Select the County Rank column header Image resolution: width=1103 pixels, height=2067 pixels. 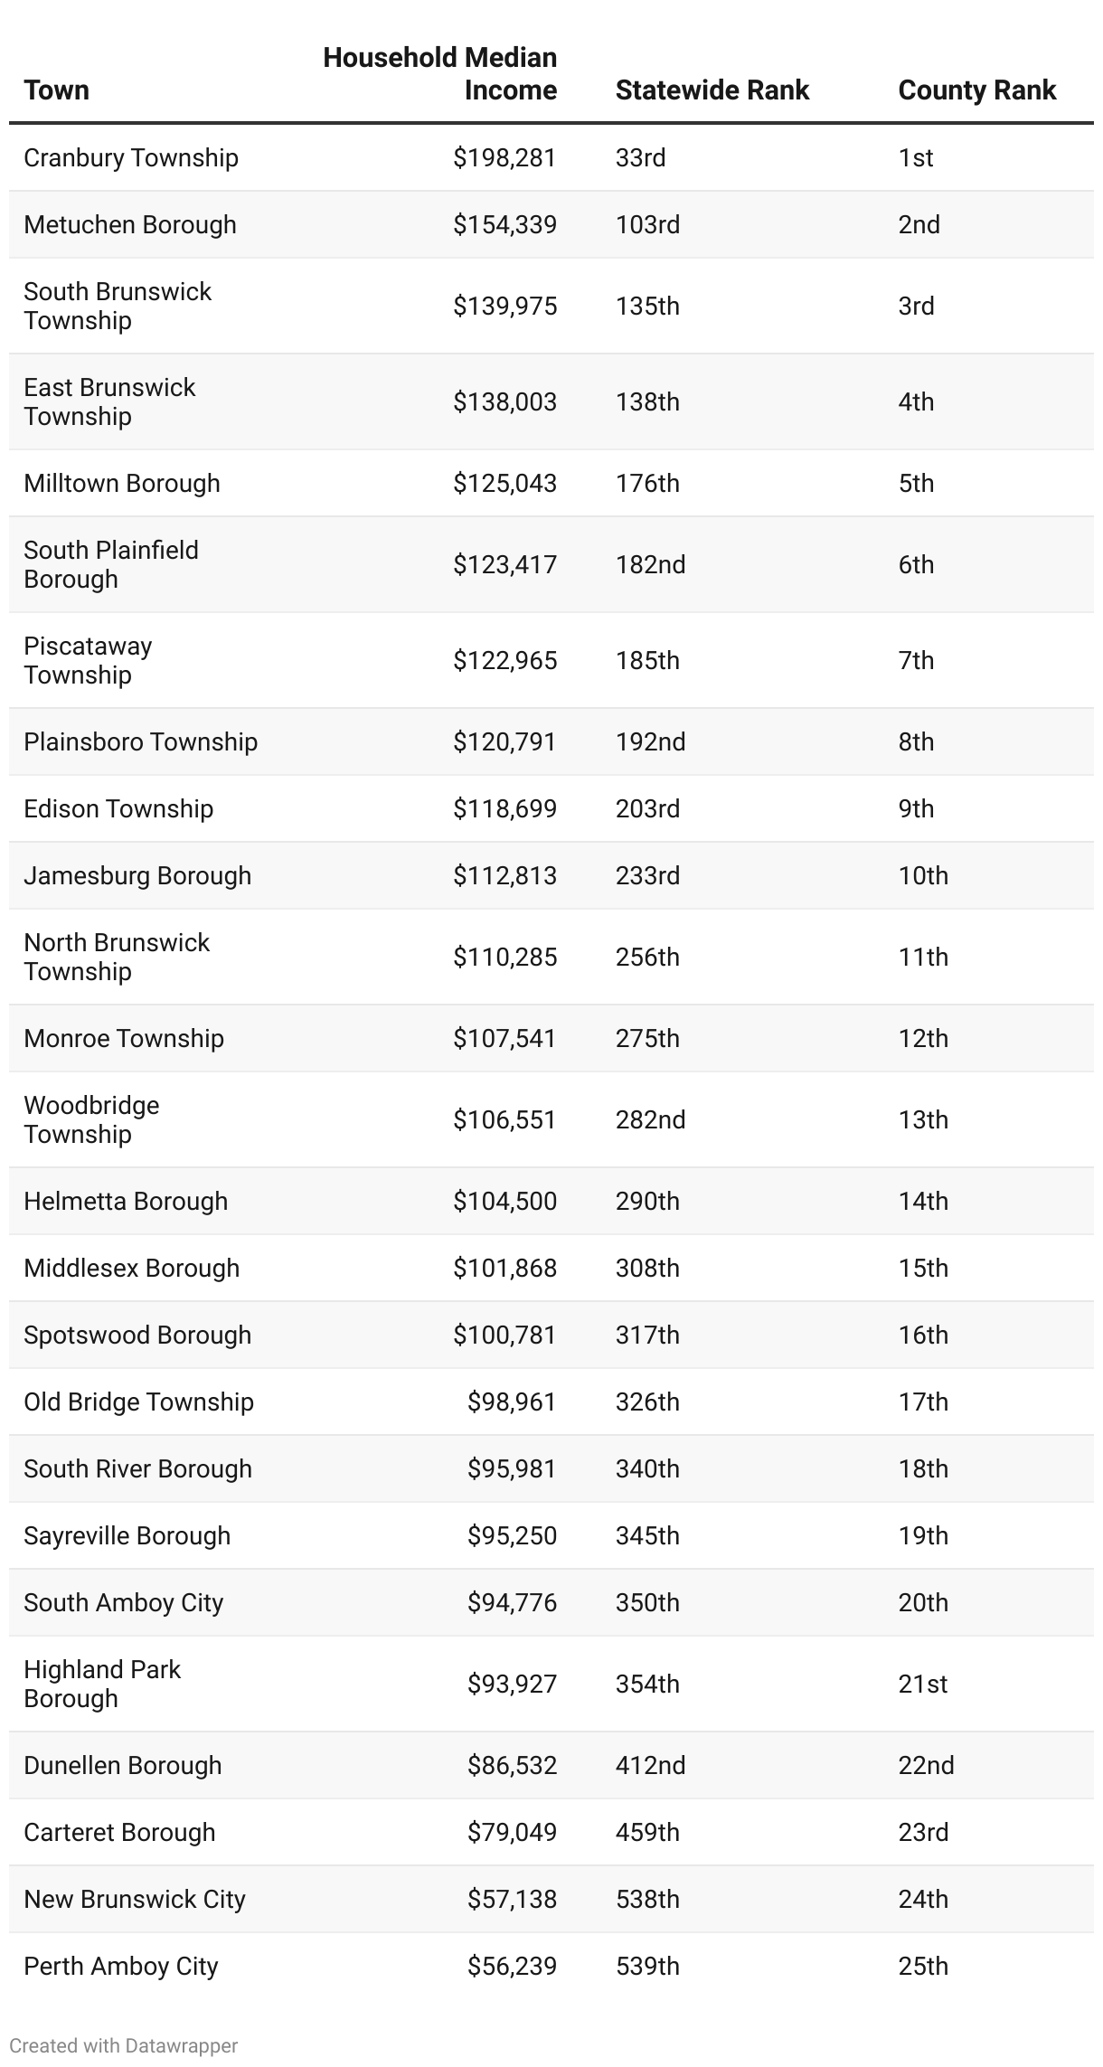click(x=976, y=90)
